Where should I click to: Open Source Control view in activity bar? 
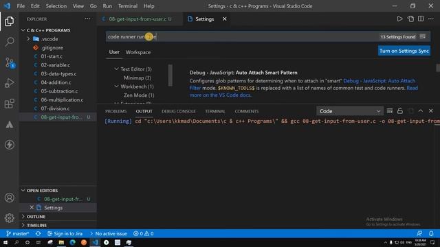[x=9, y=62]
